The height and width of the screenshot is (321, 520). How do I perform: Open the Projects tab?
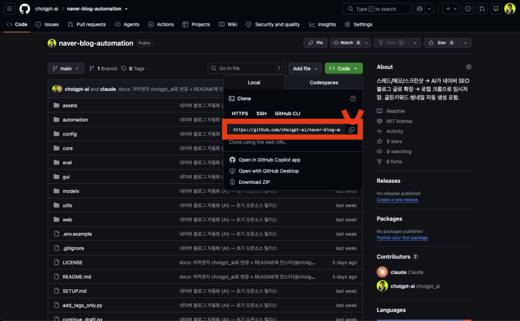pyautogui.click(x=196, y=25)
